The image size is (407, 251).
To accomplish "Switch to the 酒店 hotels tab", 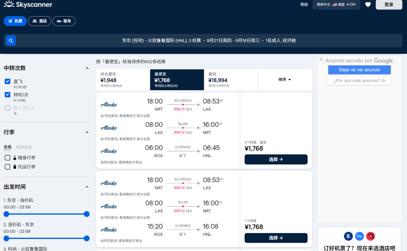I will (x=40, y=21).
